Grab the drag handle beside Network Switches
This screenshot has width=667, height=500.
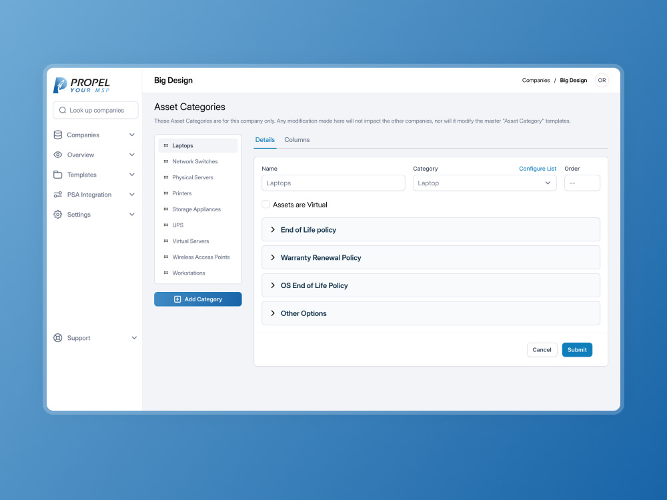coord(166,161)
